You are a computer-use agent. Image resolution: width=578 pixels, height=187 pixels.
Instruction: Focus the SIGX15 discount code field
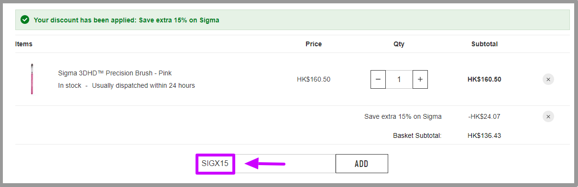click(x=266, y=164)
